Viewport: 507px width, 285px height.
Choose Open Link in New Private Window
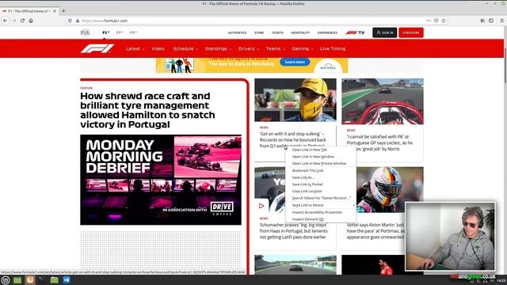(320, 164)
